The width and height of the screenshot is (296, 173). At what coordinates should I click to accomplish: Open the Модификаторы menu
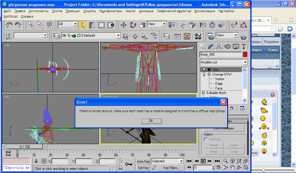pos(110,11)
